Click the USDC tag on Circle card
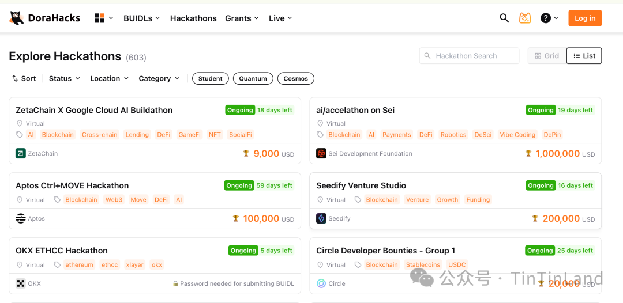The image size is (623, 303). click(x=457, y=265)
